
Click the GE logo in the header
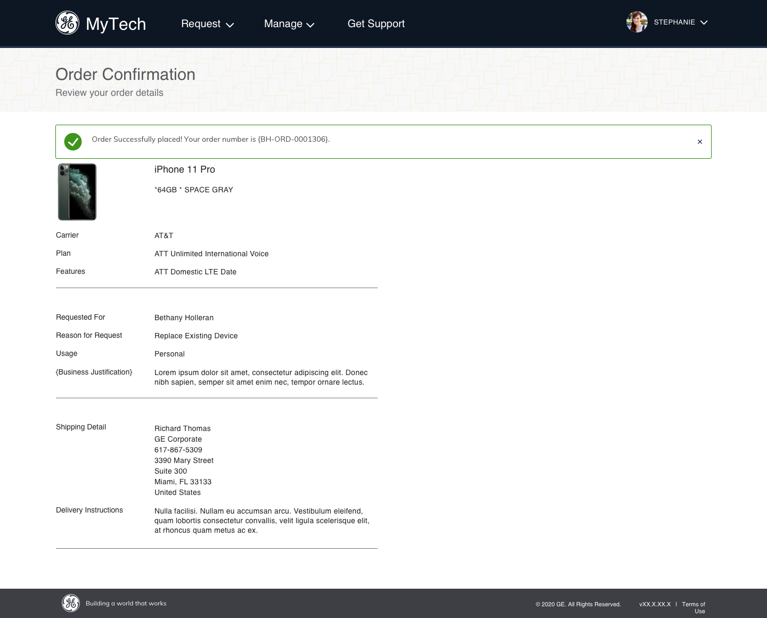click(x=67, y=23)
